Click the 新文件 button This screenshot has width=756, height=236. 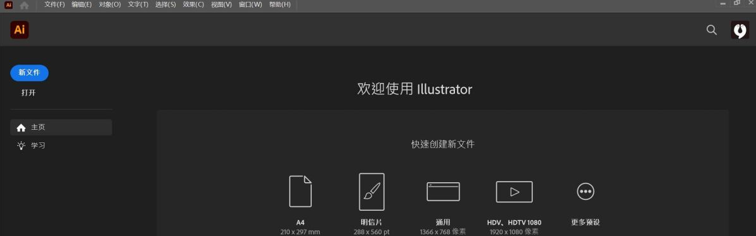[29, 73]
